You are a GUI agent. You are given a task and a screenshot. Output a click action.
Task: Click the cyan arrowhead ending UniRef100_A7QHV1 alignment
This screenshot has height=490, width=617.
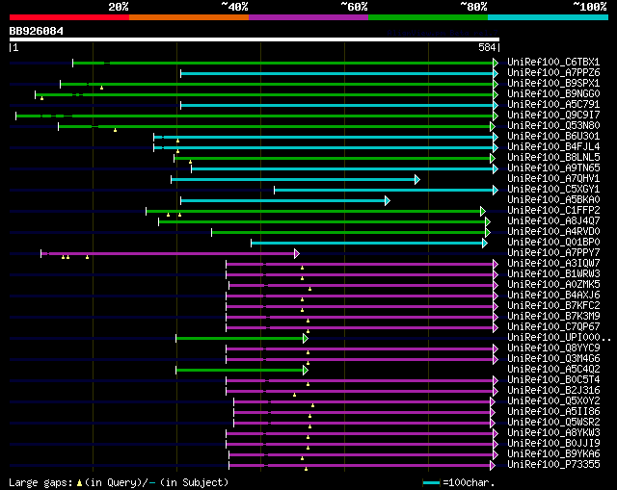coord(417,180)
